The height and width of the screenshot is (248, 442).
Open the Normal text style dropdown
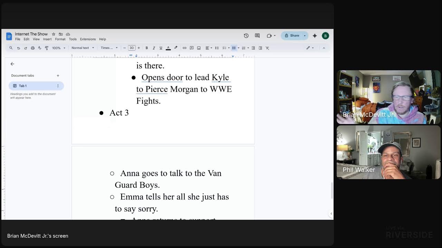click(x=83, y=48)
